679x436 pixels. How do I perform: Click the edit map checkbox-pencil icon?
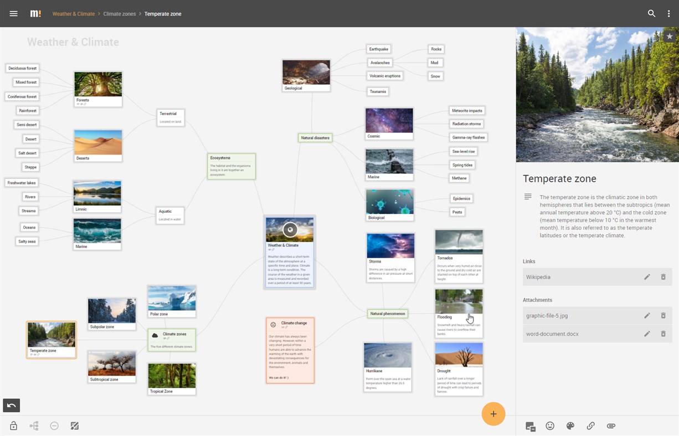[75, 426]
